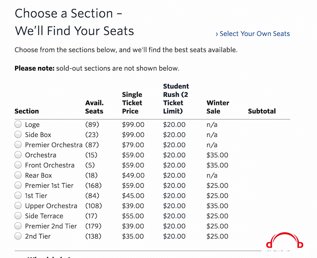This screenshot has width=317, height=258.
Task: Pick the 2nd Tier radio button
Action: coord(18,236)
